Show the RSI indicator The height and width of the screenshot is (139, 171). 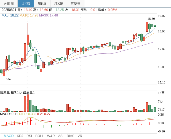click(29, 136)
